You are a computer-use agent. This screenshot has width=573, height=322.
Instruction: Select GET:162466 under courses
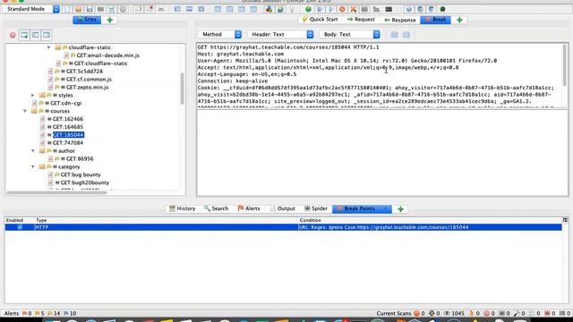(68, 119)
